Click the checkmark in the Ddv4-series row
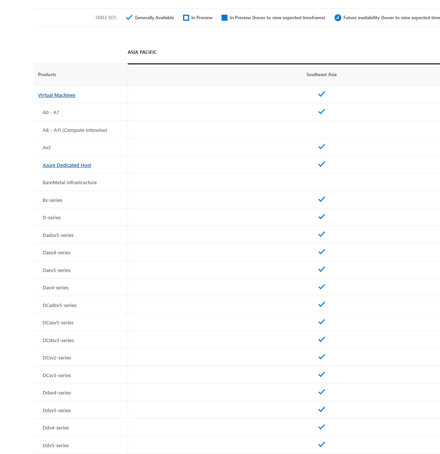 pos(322,427)
